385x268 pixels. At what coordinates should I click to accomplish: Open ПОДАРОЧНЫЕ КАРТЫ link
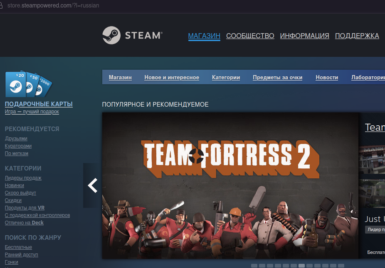pos(39,104)
